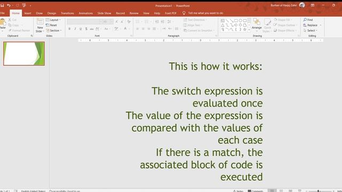Screen dimensions: 342x192
Task: Click the zoom slider in status bar
Action: (320, 191)
